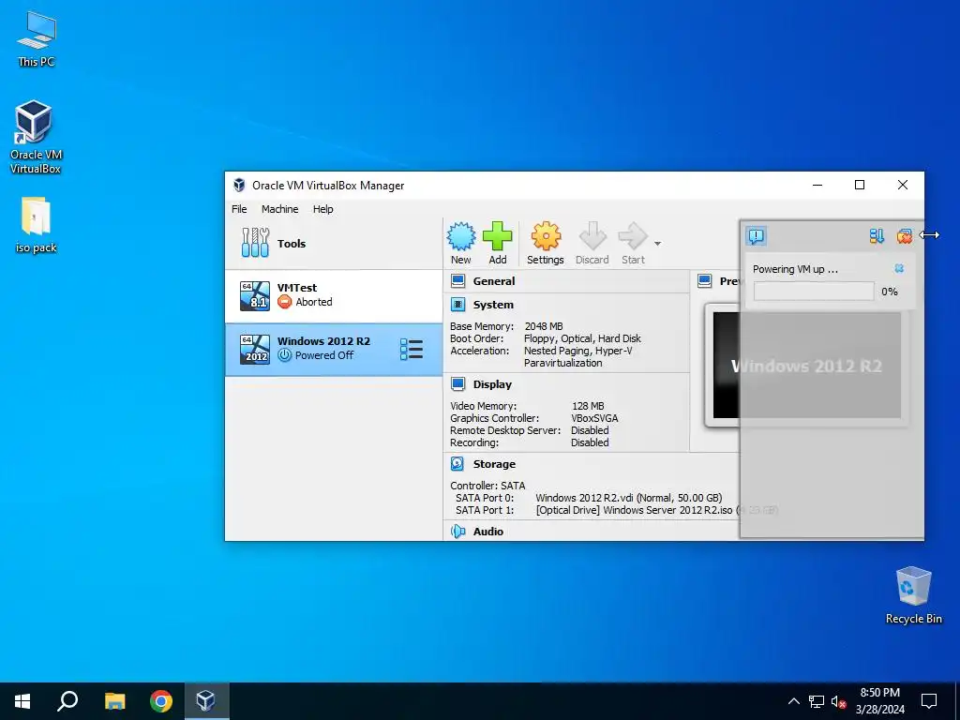Click the Audio section header
Viewport: 960px width, 720px height.
[x=487, y=532]
